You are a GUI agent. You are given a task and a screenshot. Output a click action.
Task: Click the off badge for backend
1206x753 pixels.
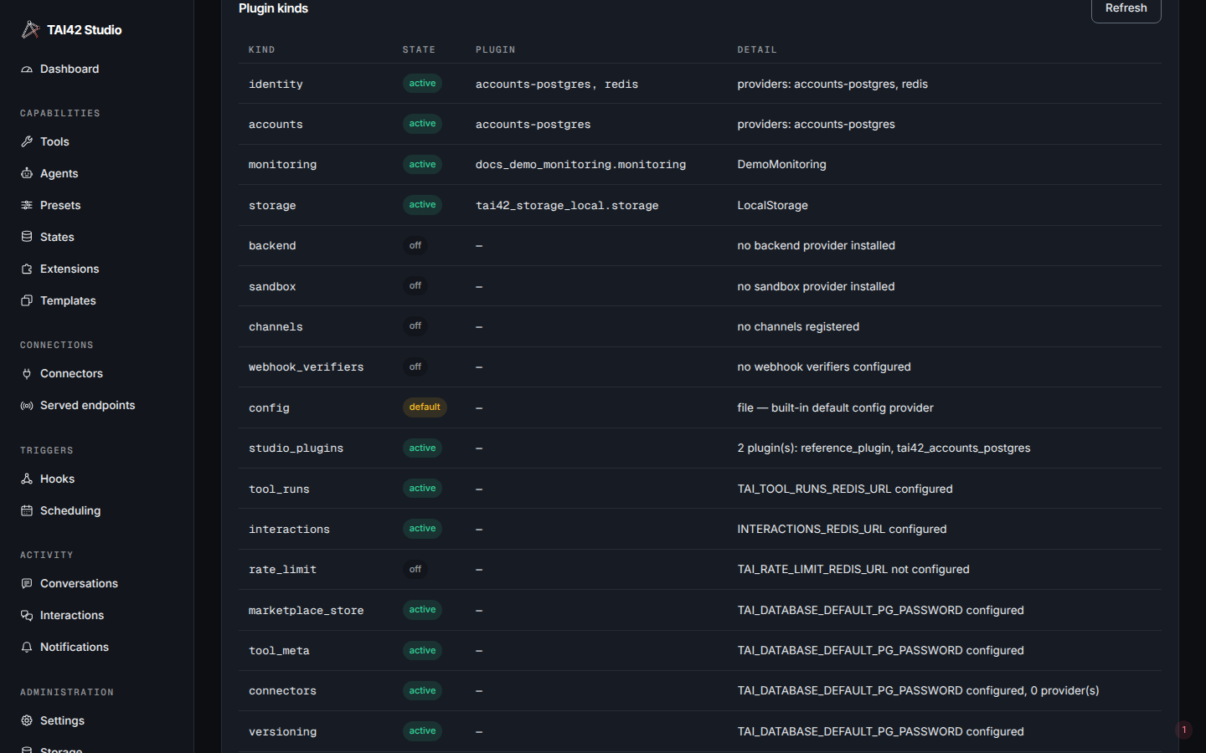click(x=415, y=246)
